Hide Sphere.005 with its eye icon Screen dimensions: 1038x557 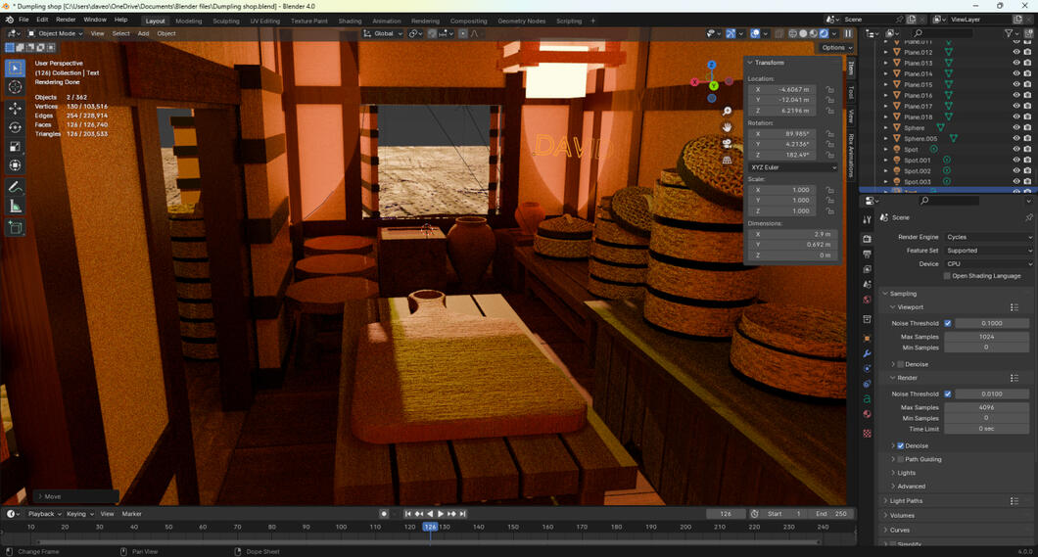pyautogui.click(x=1016, y=138)
